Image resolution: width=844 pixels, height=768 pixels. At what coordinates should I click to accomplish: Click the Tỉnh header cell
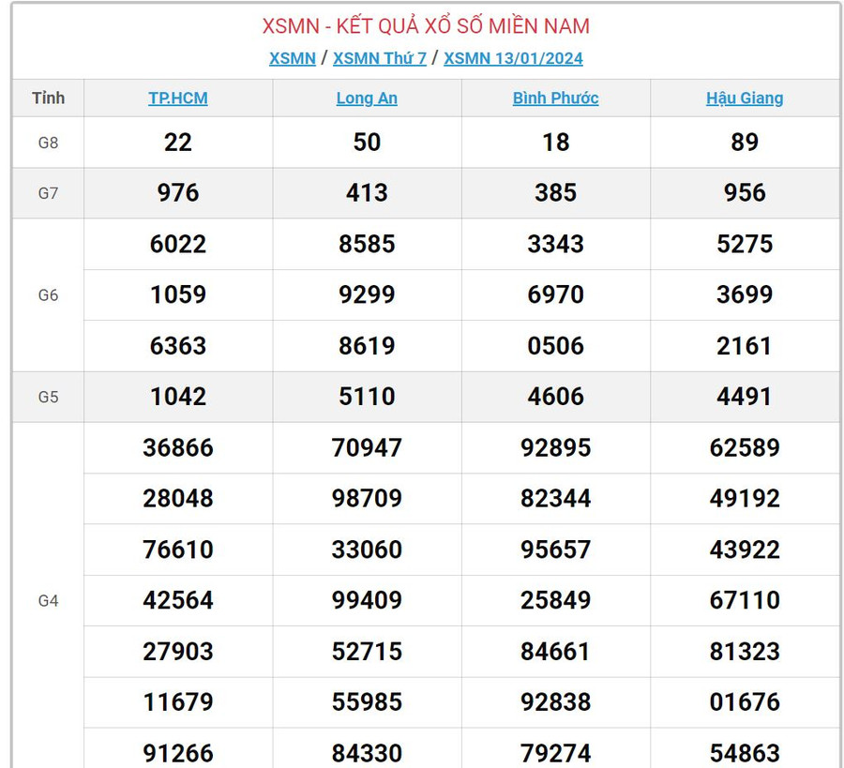point(48,98)
